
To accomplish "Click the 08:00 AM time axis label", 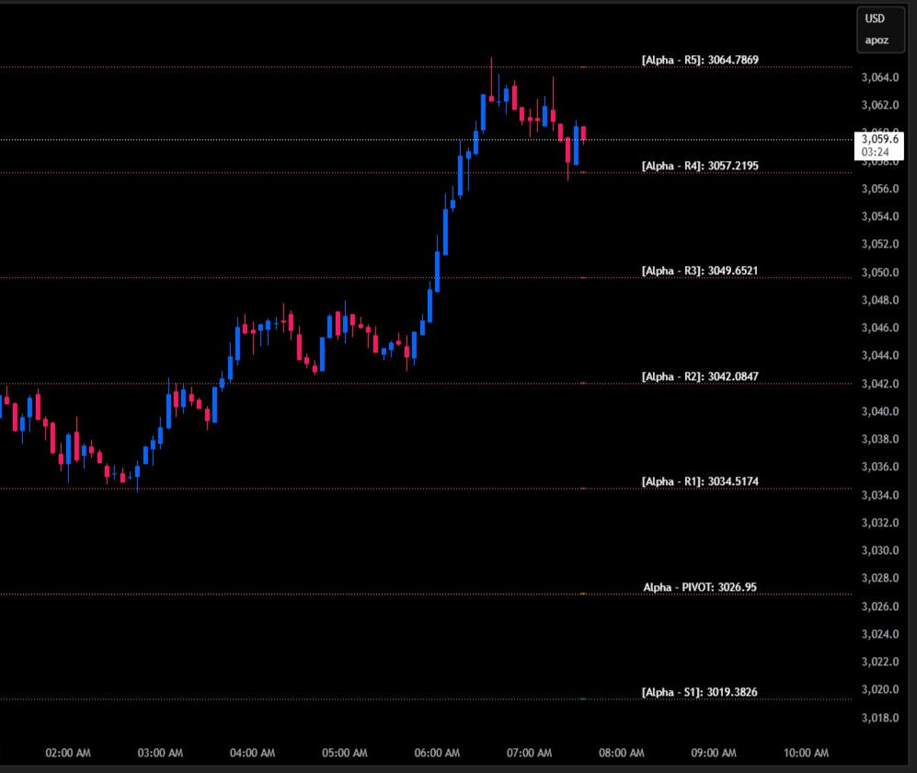I will pos(622,753).
